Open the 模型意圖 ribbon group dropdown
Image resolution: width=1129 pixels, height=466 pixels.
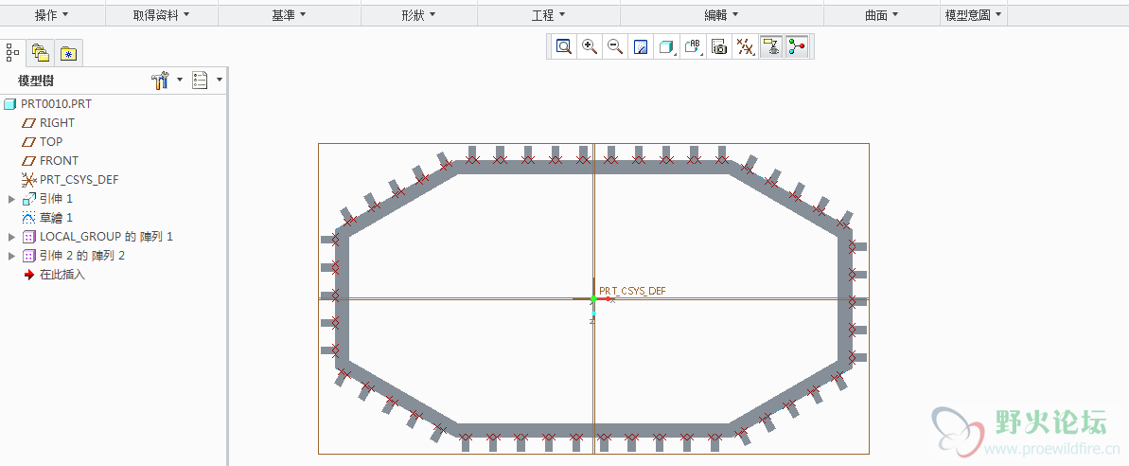[974, 15]
